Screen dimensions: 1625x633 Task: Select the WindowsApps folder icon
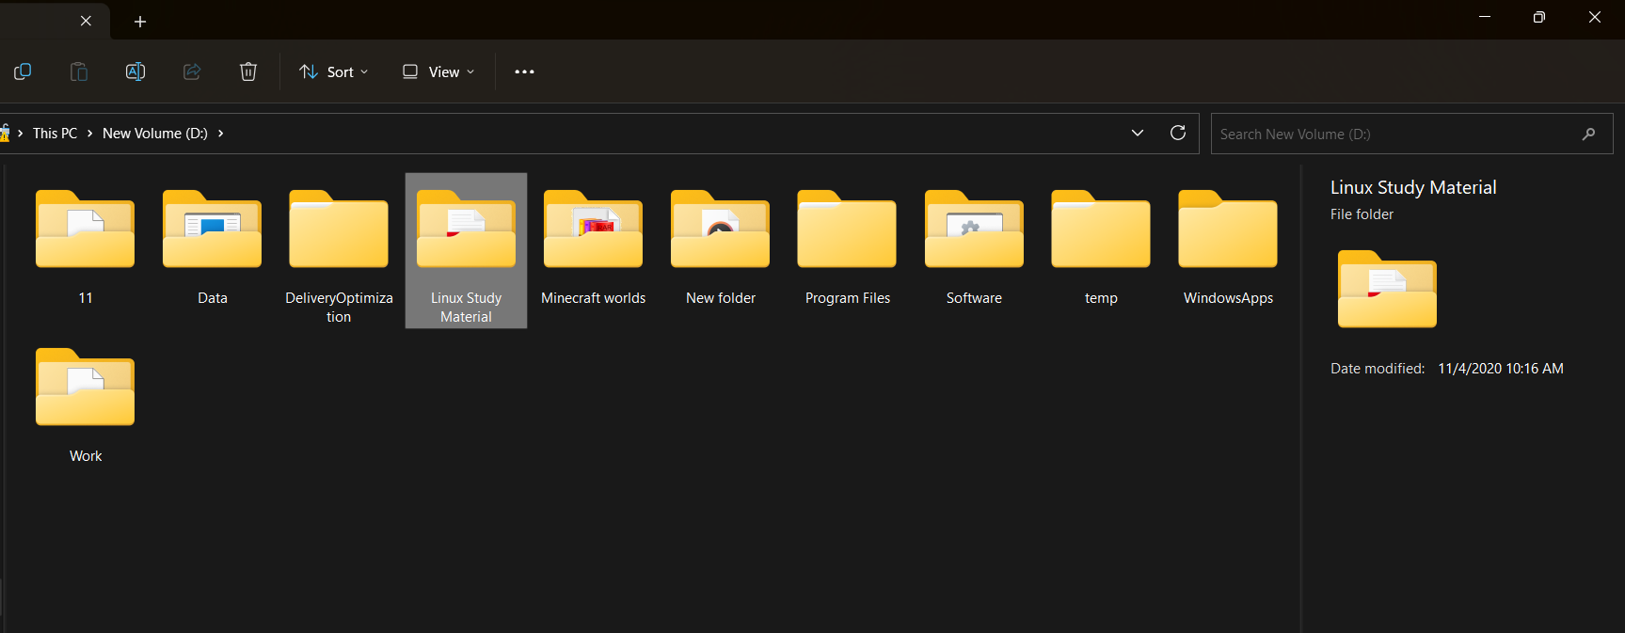click(x=1228, y=229)
